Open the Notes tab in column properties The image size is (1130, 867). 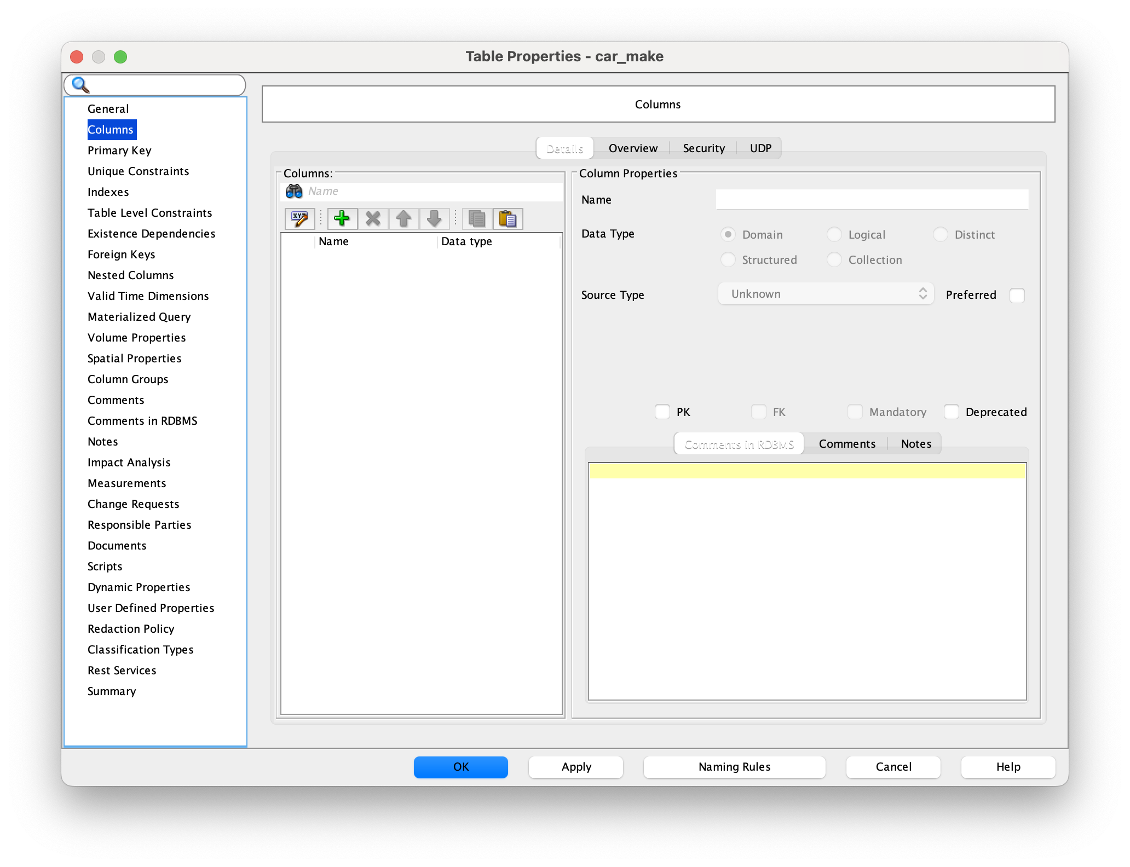[915, 444]
